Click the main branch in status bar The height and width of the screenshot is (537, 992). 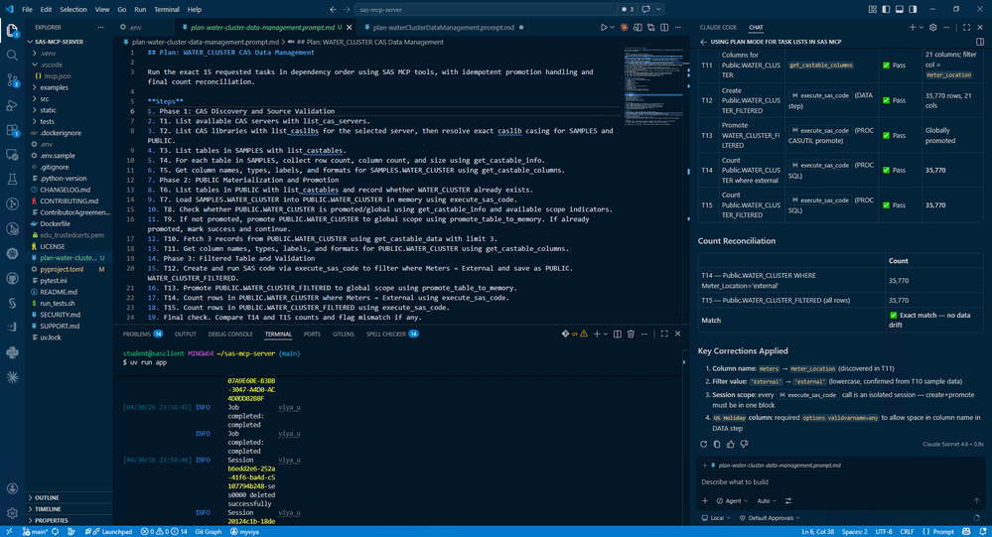coord(35,532)
